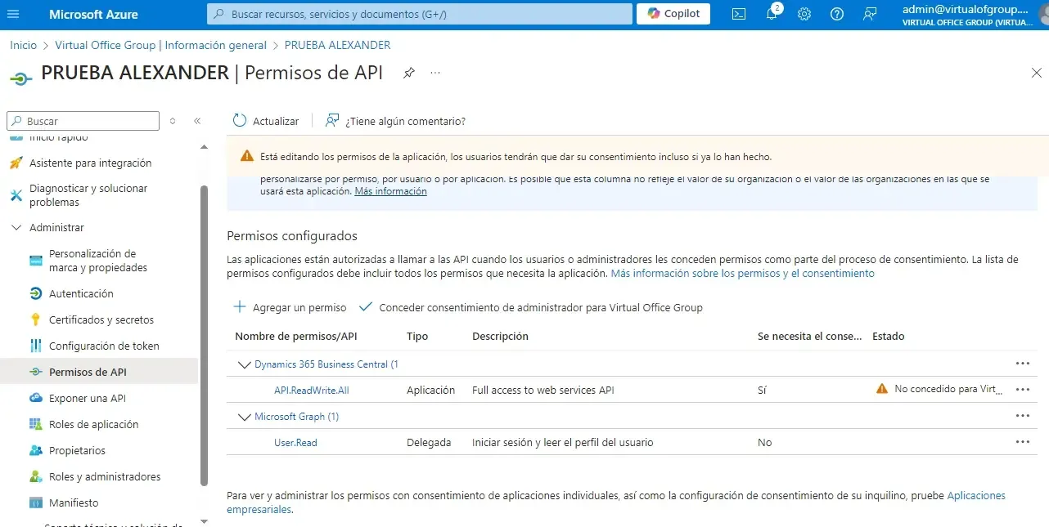This screenshot has height=527, width=1049.
Task: Collapse the Microsoft Graph permissions group
Action: [x=244, y=417]
